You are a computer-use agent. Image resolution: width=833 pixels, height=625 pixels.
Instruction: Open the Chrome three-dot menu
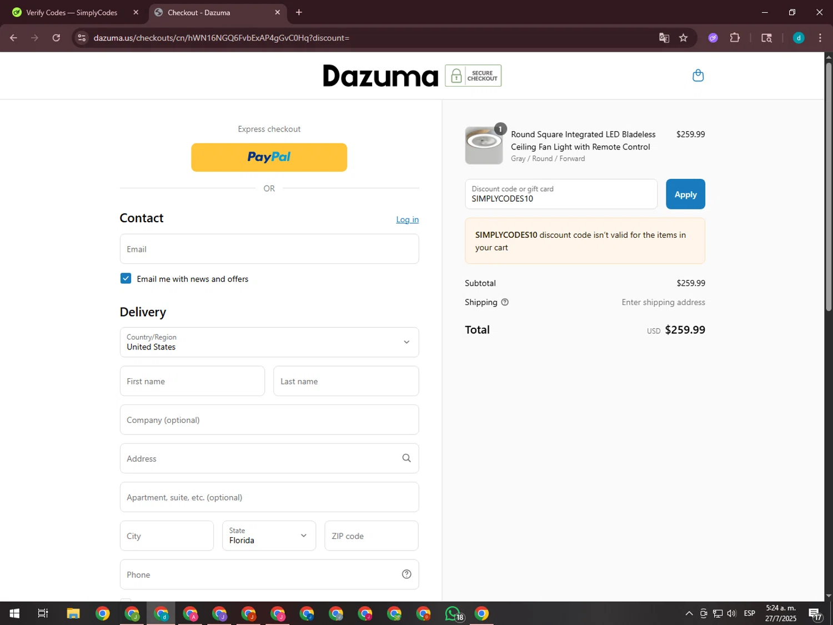(820, 38)
